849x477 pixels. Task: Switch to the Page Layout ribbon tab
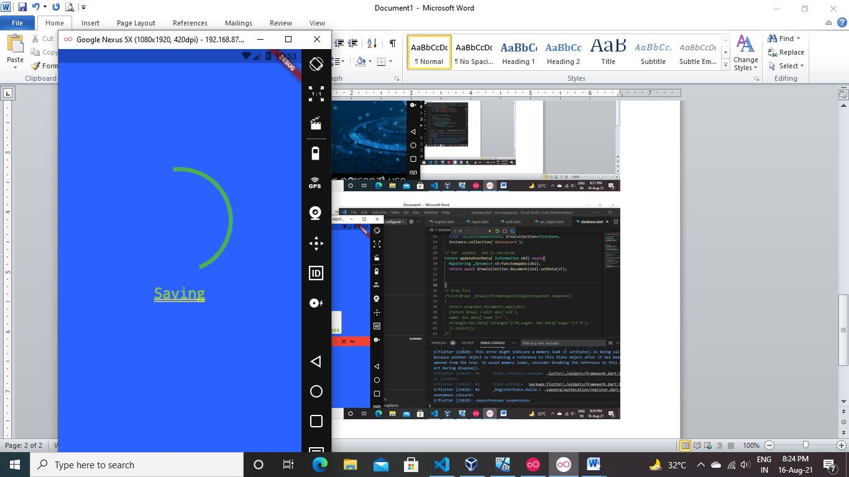pos(136,23)
